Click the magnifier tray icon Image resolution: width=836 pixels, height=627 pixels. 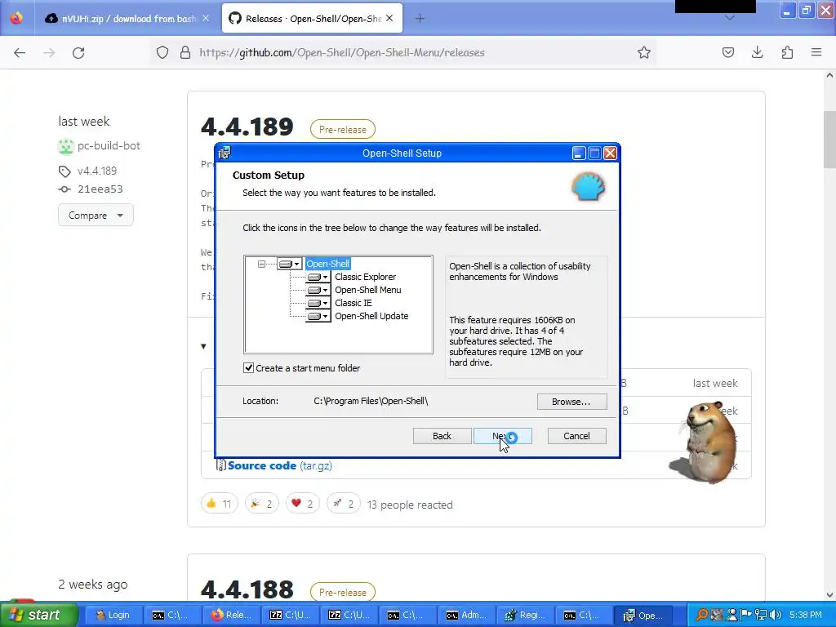(702, 616)
